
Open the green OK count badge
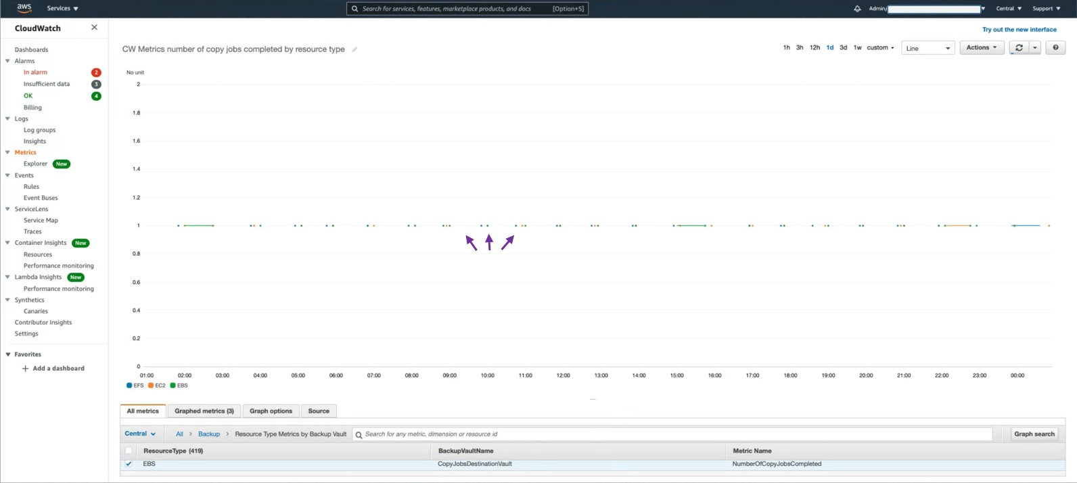[96, 96]
